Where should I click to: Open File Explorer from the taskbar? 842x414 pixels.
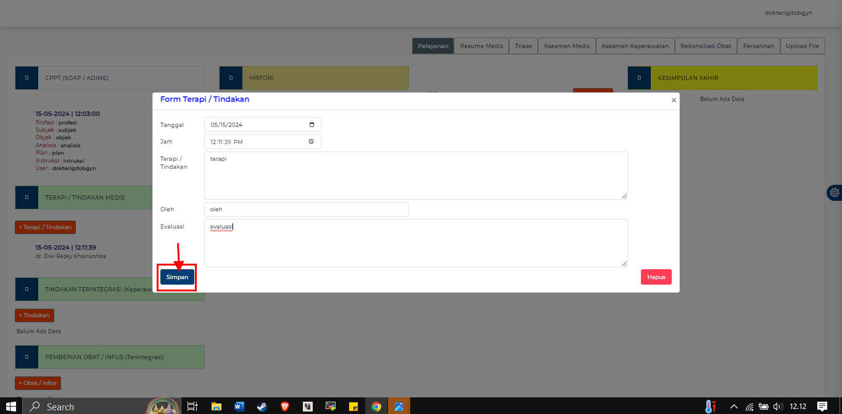tap(216, 407)
